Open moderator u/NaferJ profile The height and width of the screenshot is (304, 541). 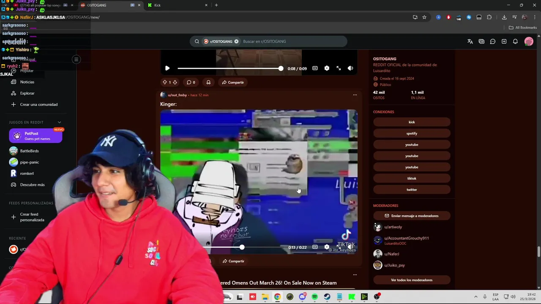pos(391,254)
